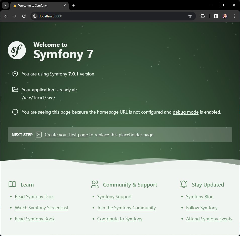
Task: Click the Learn heading
Action: (x=27, y=185)
